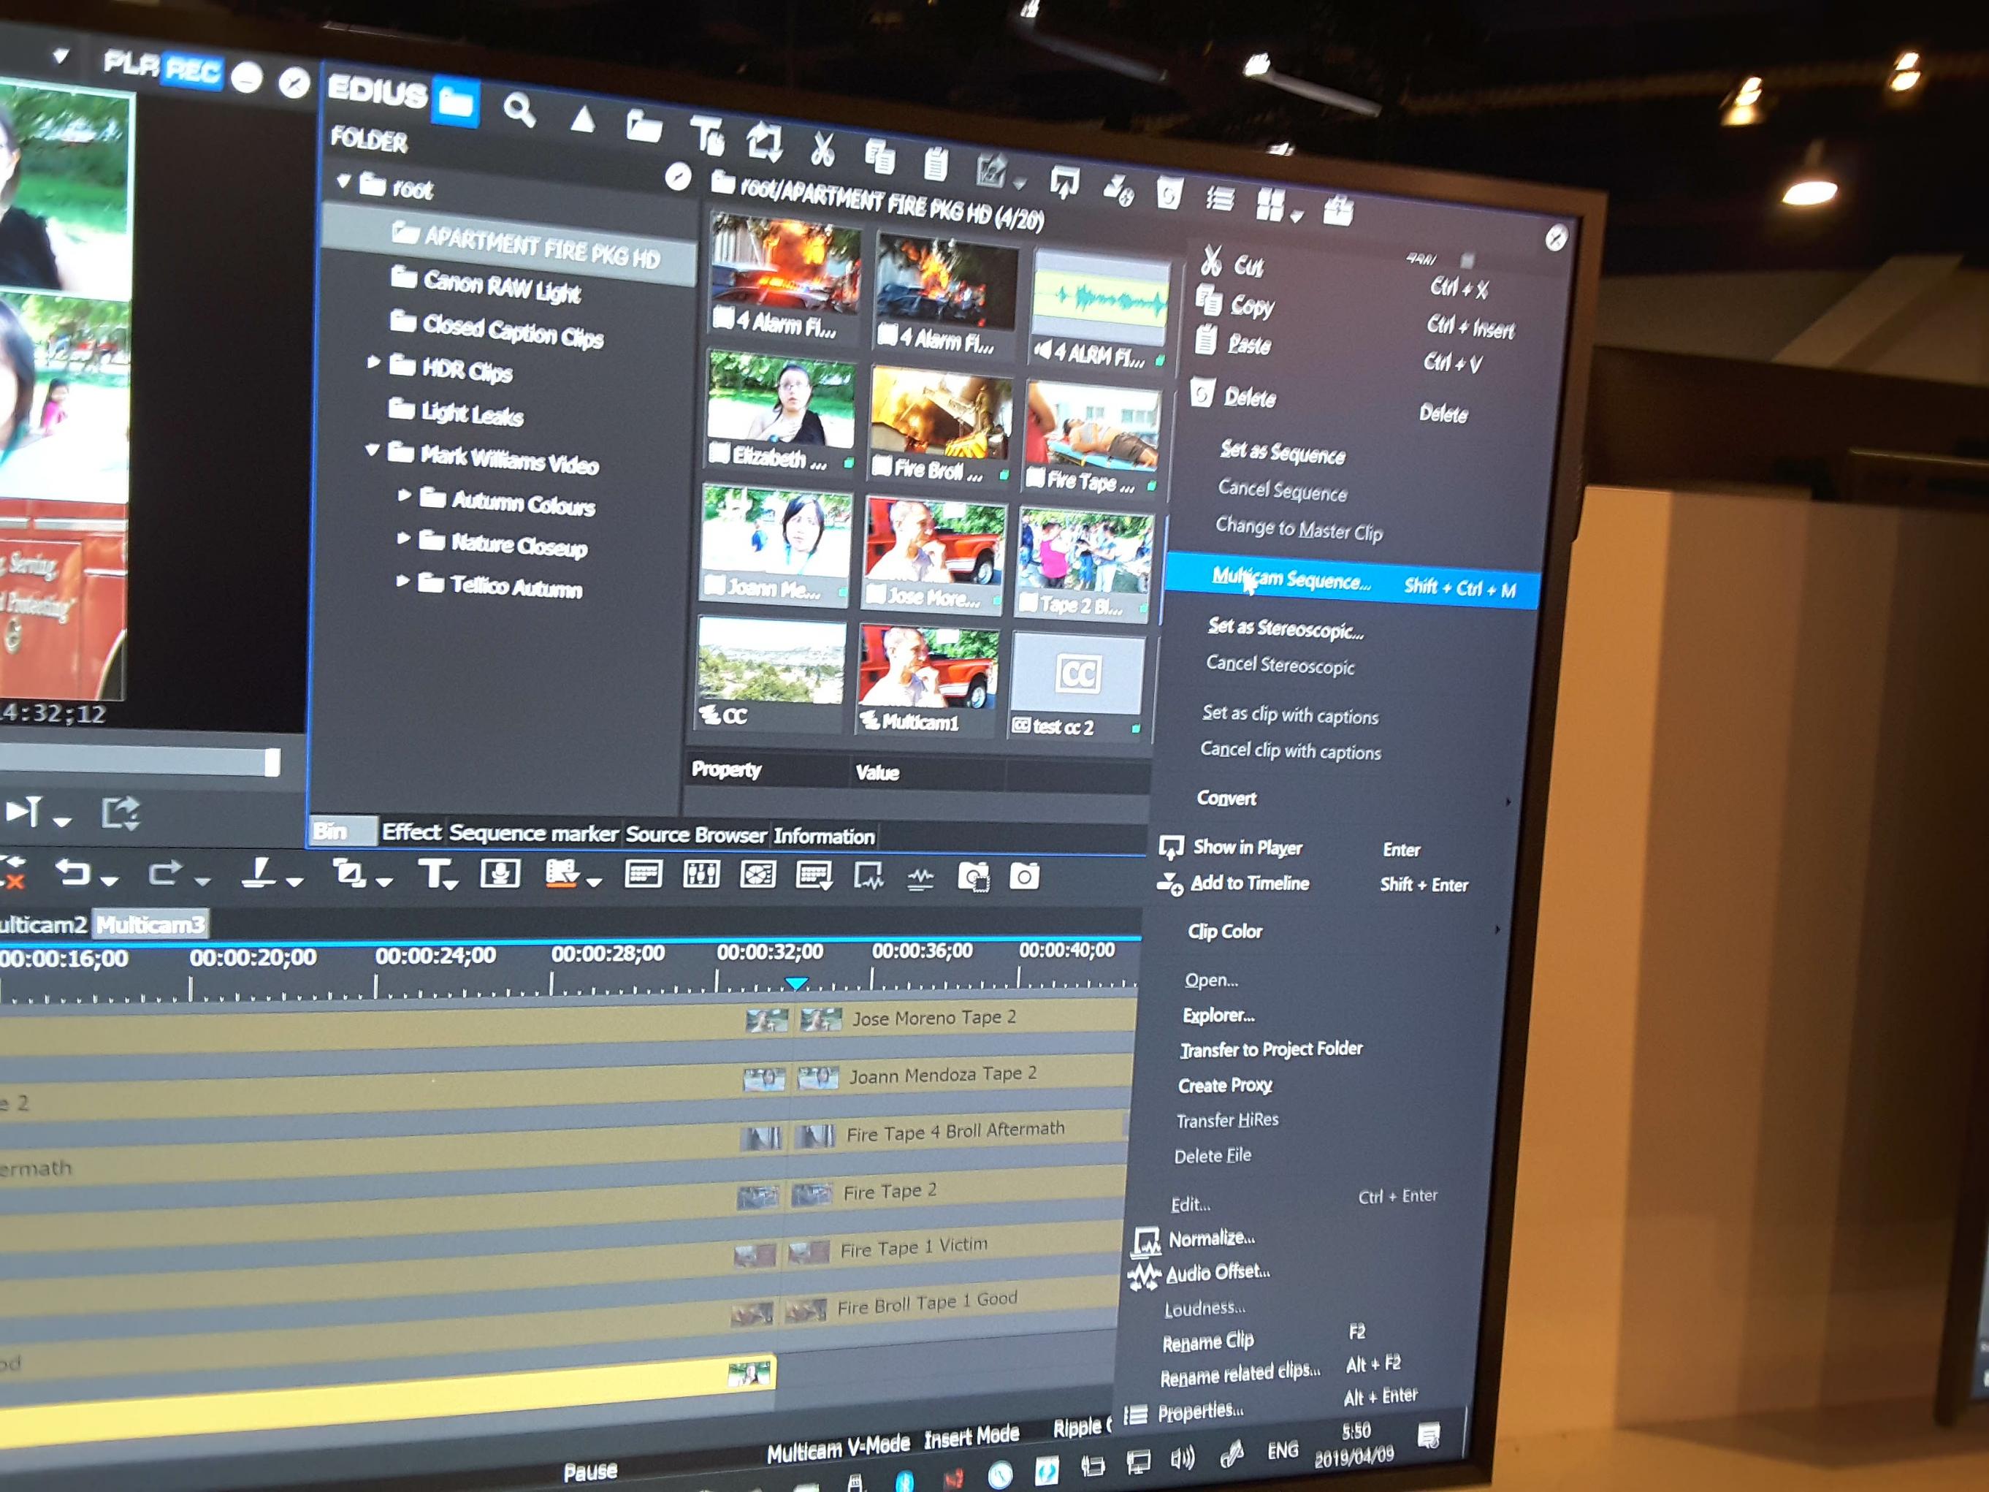Move up one folder with triangle icon

click(583, 118)
